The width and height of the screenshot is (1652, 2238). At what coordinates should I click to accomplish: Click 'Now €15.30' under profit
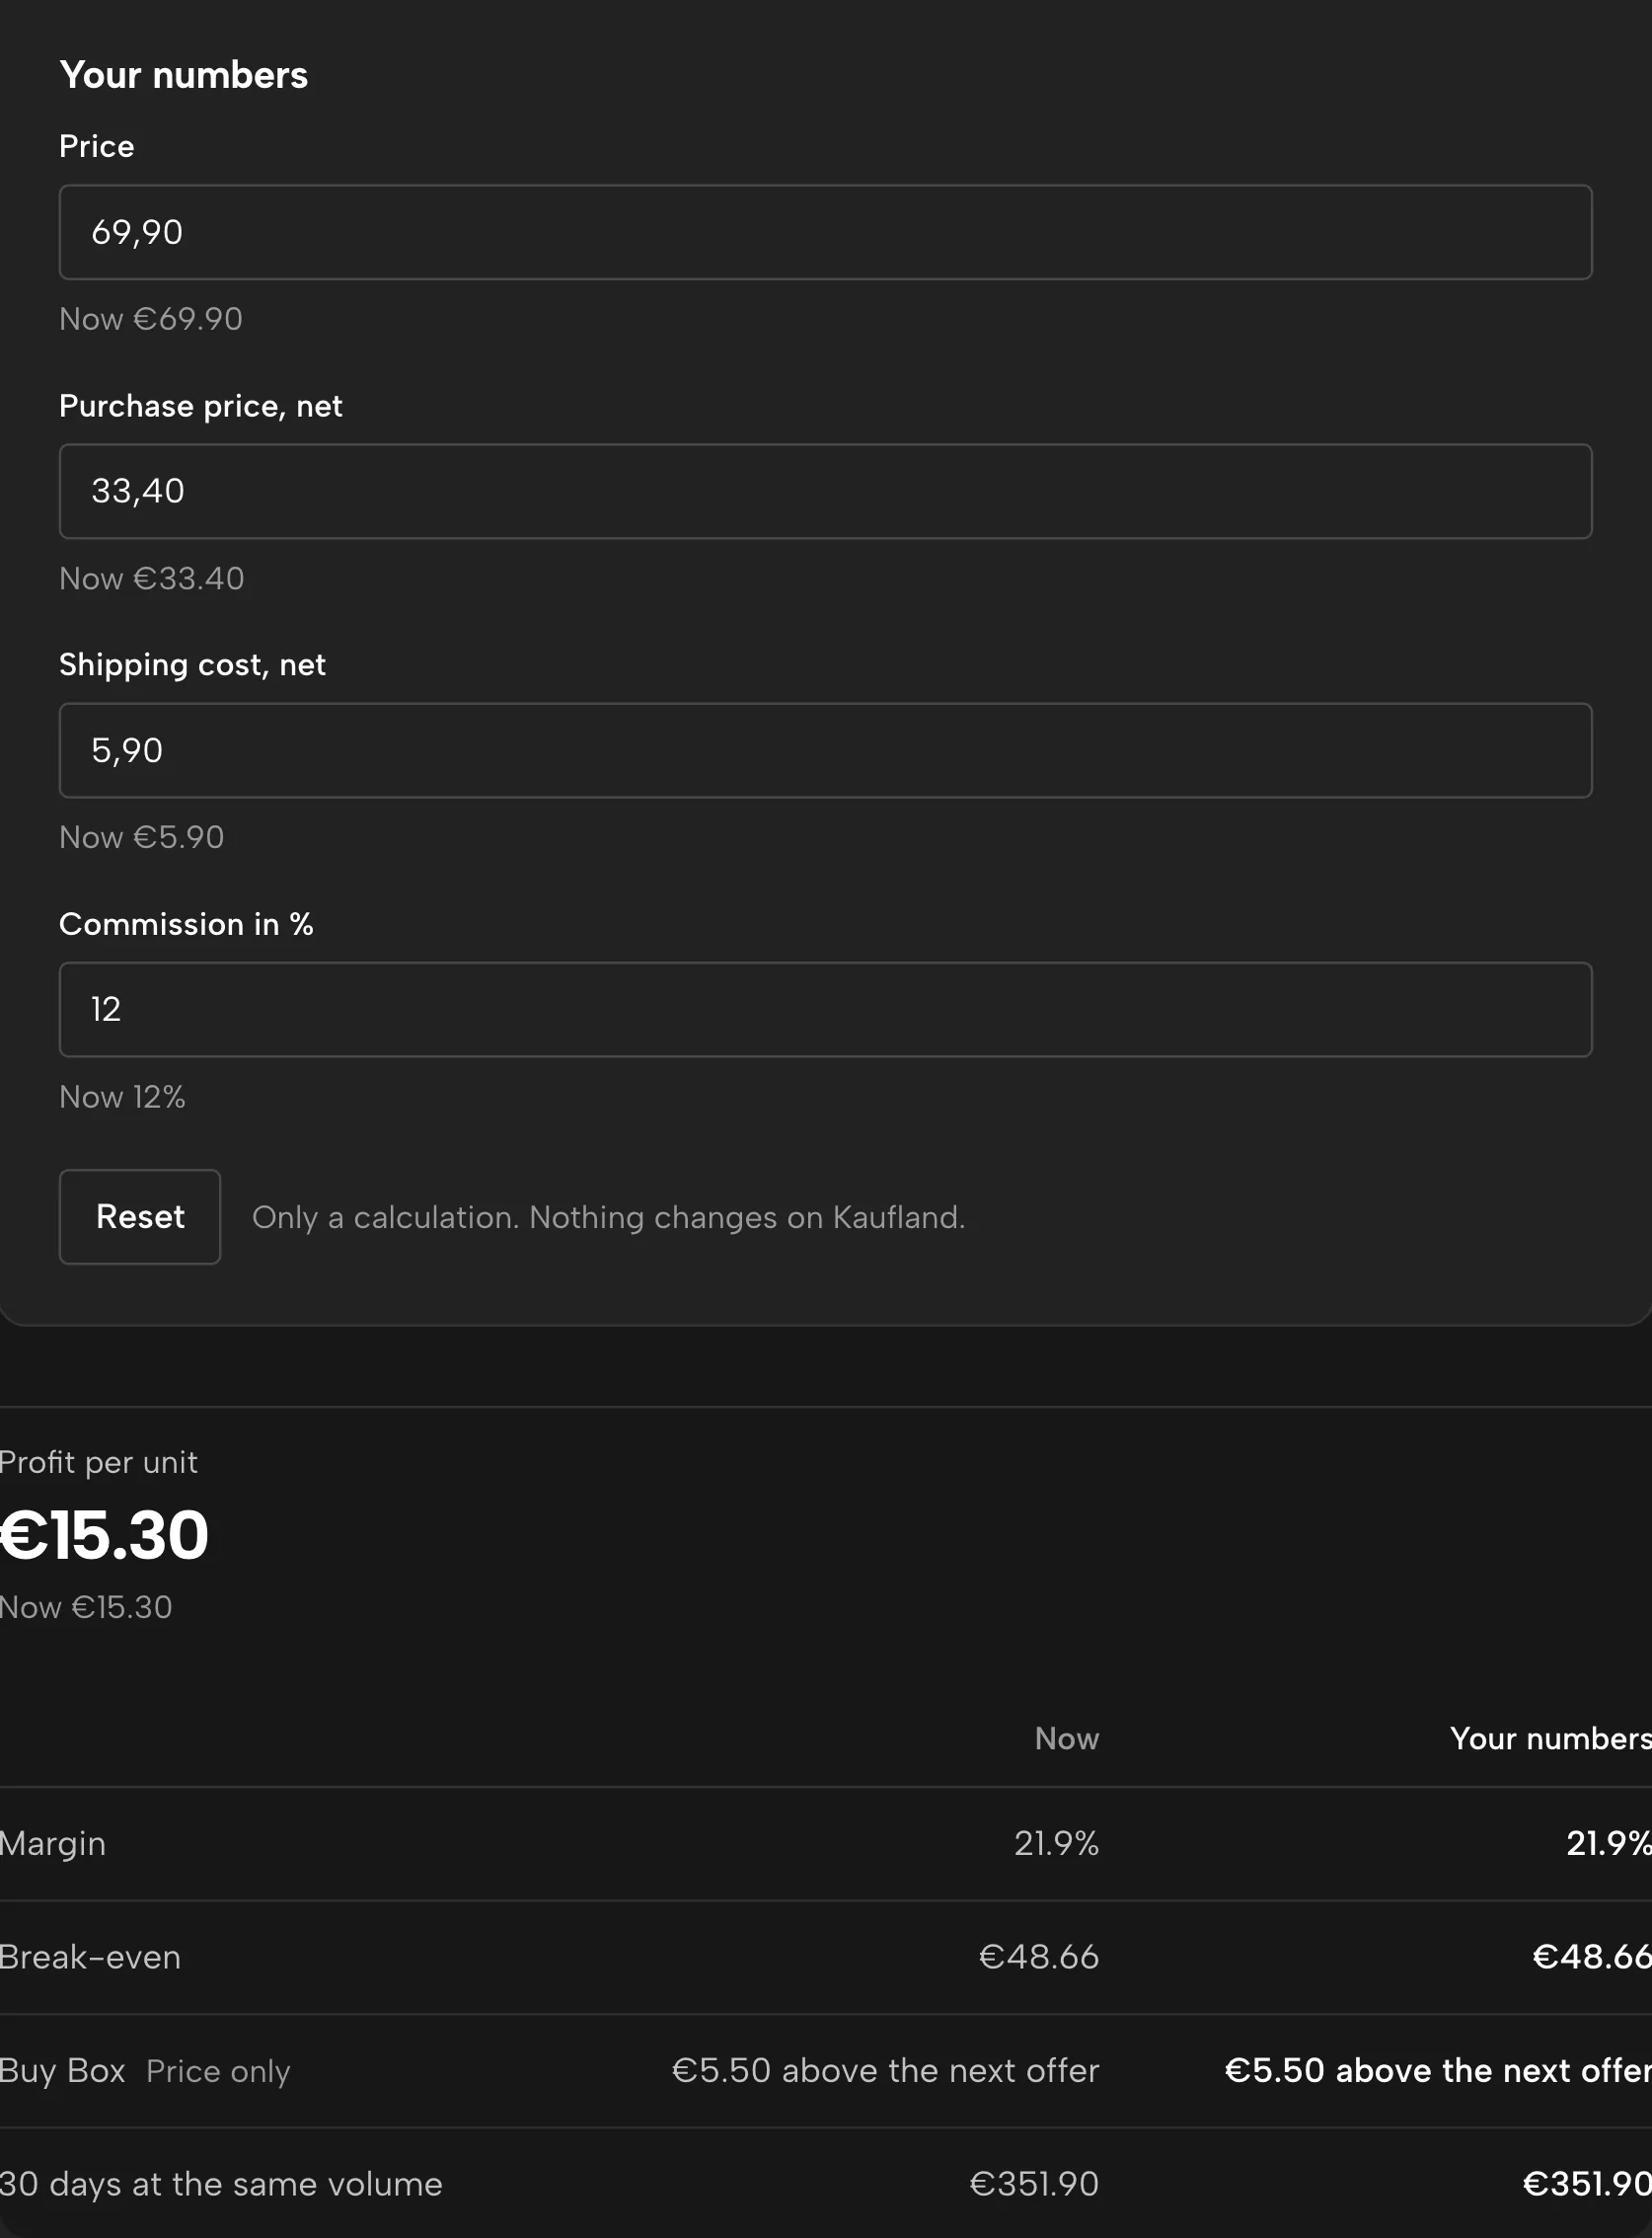[x=86, y=1607]
